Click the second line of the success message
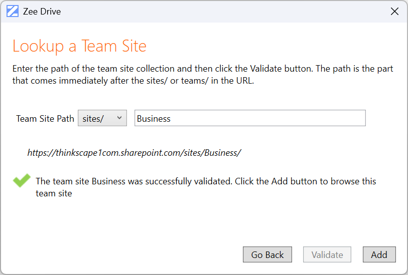The image size is (408, 275). [x=54, y=193]
